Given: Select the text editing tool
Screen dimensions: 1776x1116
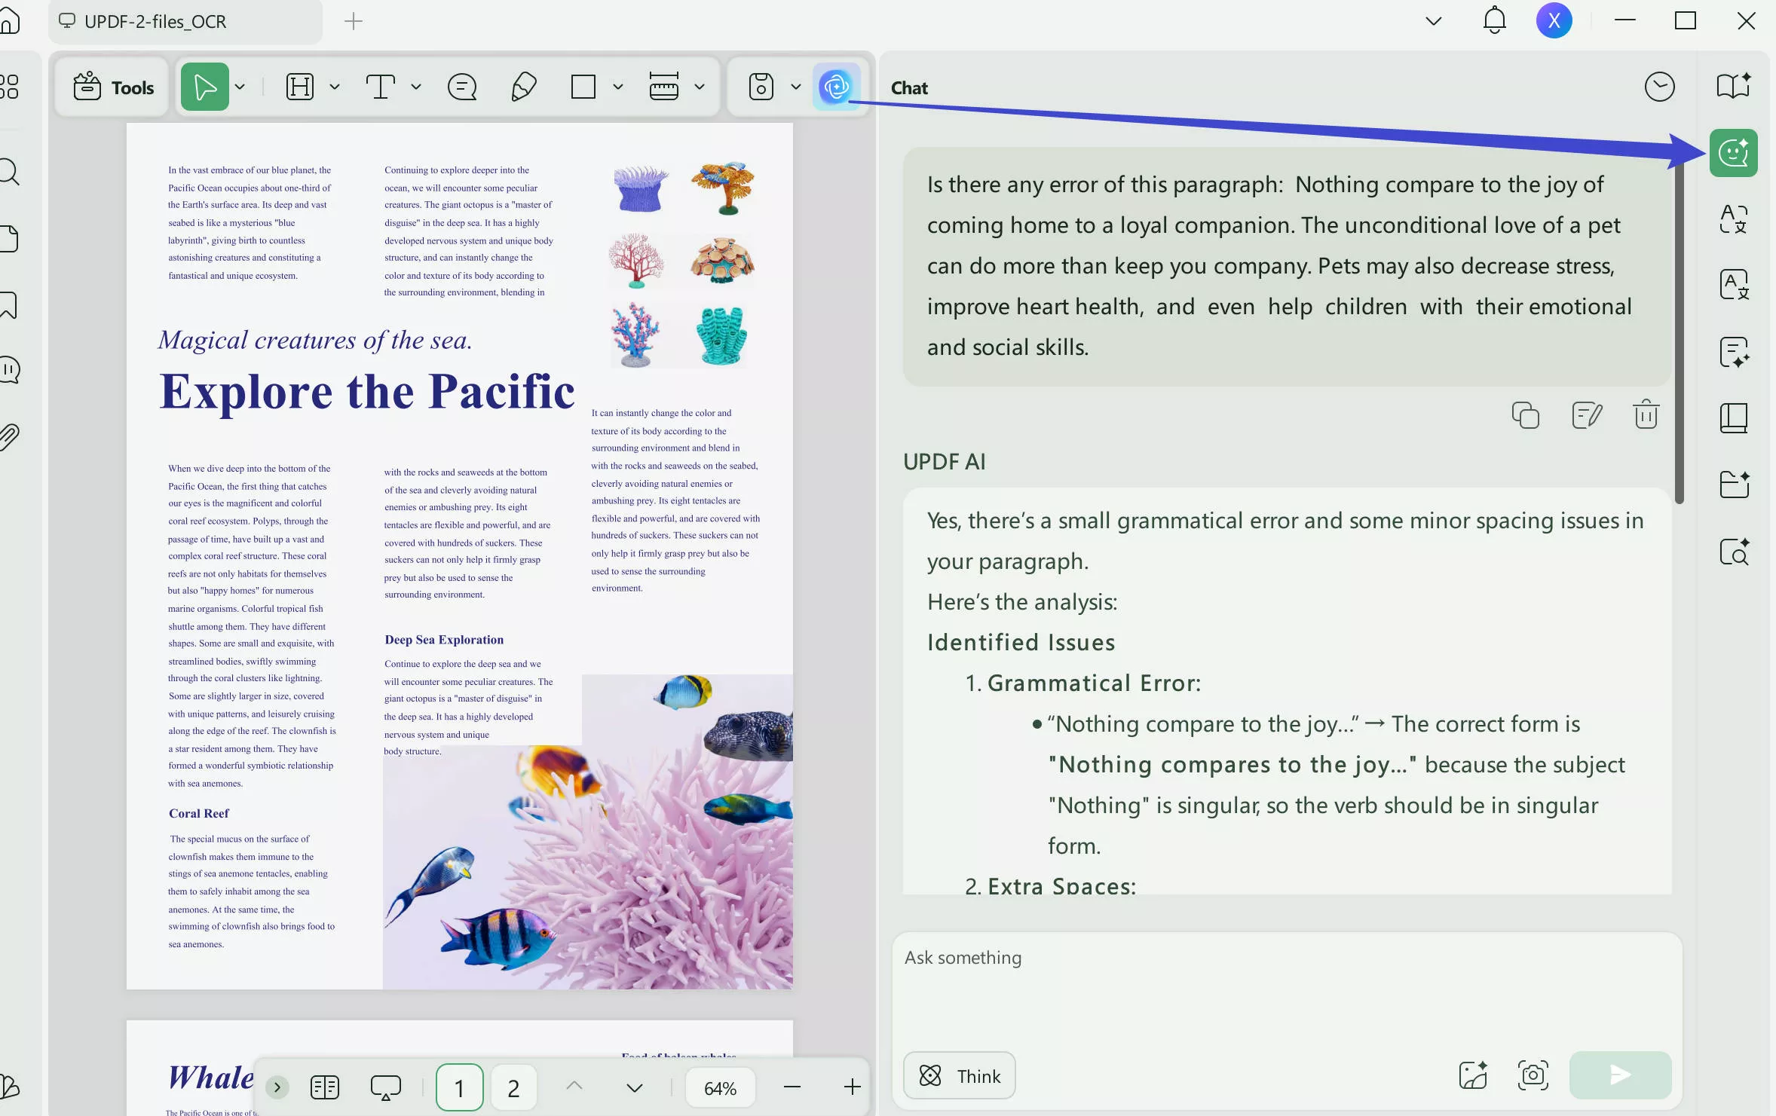Looking at the screenshot, I should (x=382, y=86).
